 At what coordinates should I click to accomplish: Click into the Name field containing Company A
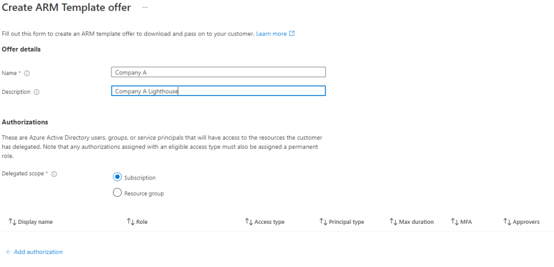click(218, 72)
